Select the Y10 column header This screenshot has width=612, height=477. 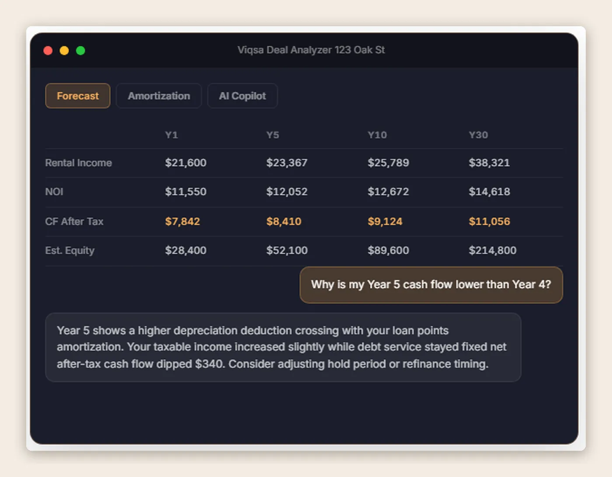pos(377,135)
